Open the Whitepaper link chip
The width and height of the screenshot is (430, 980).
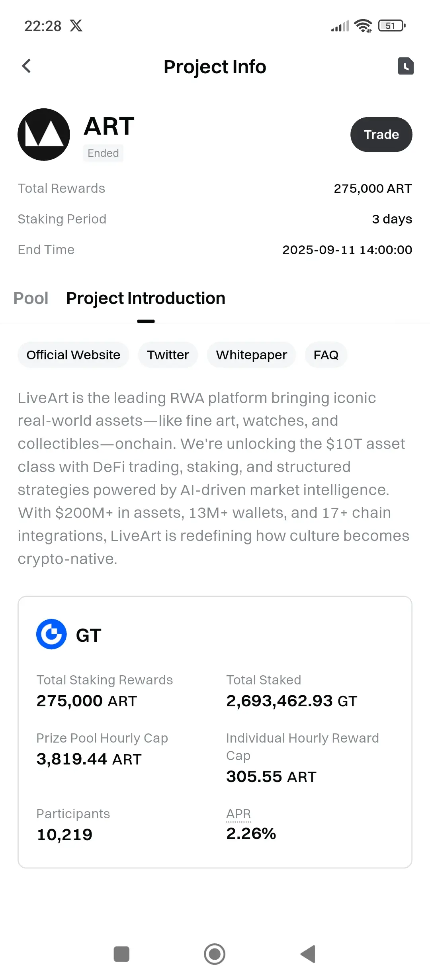coord(251,355)
